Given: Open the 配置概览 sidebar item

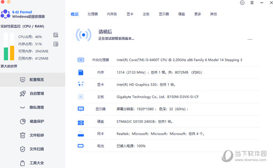Looking at the screenshot, I should tap(33, 80).
